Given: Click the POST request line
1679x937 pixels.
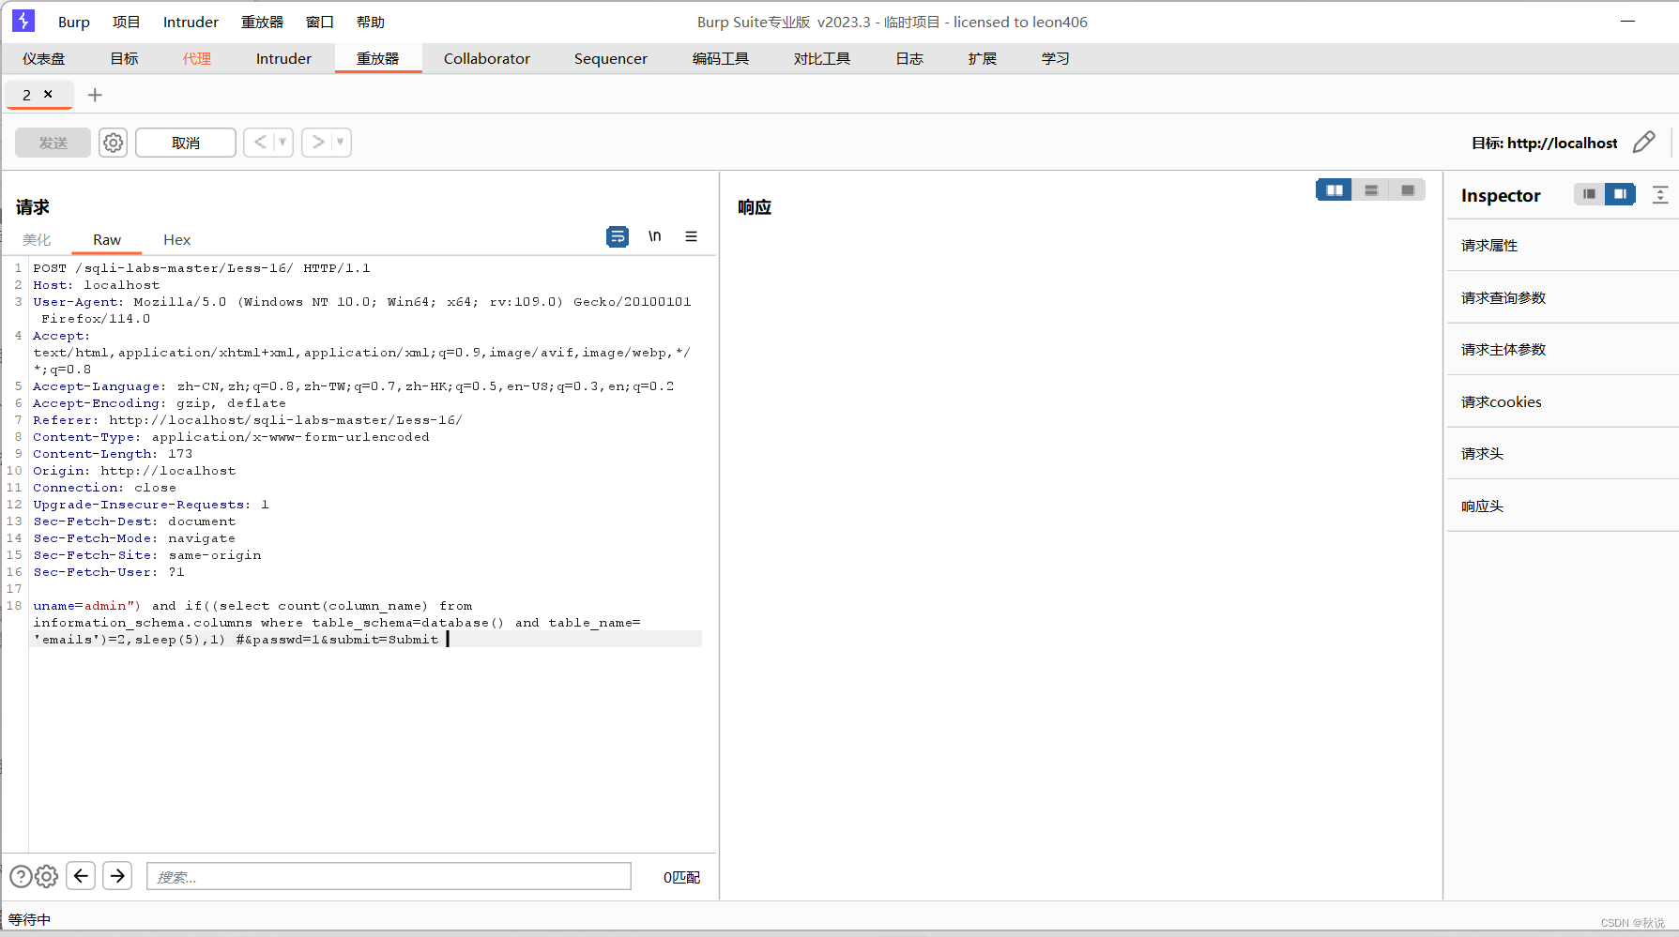Looking at the screenshot, I should click(x=202, y=268).
